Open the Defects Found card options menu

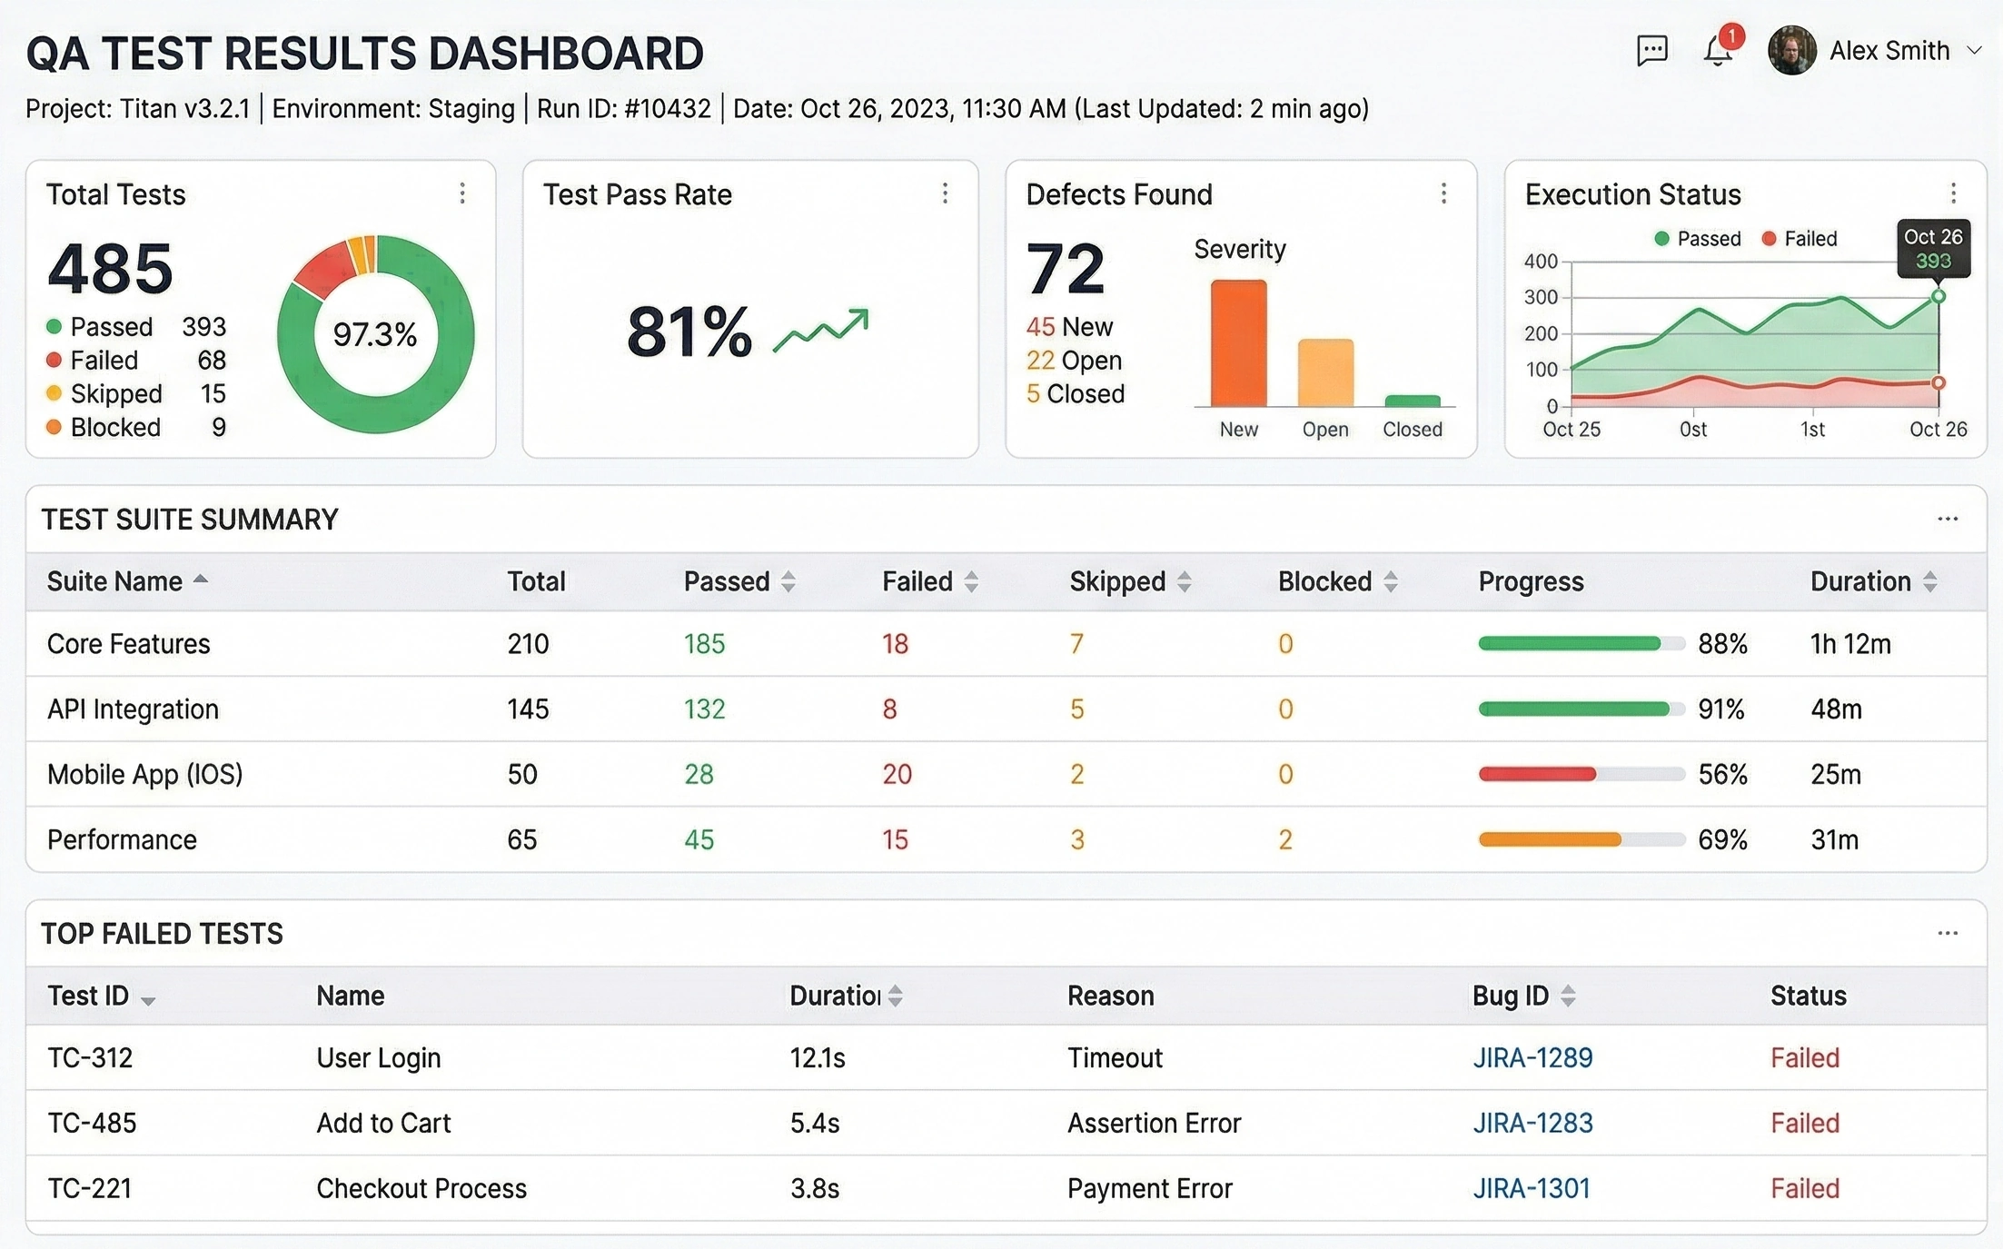click(x=1443, y=193)
